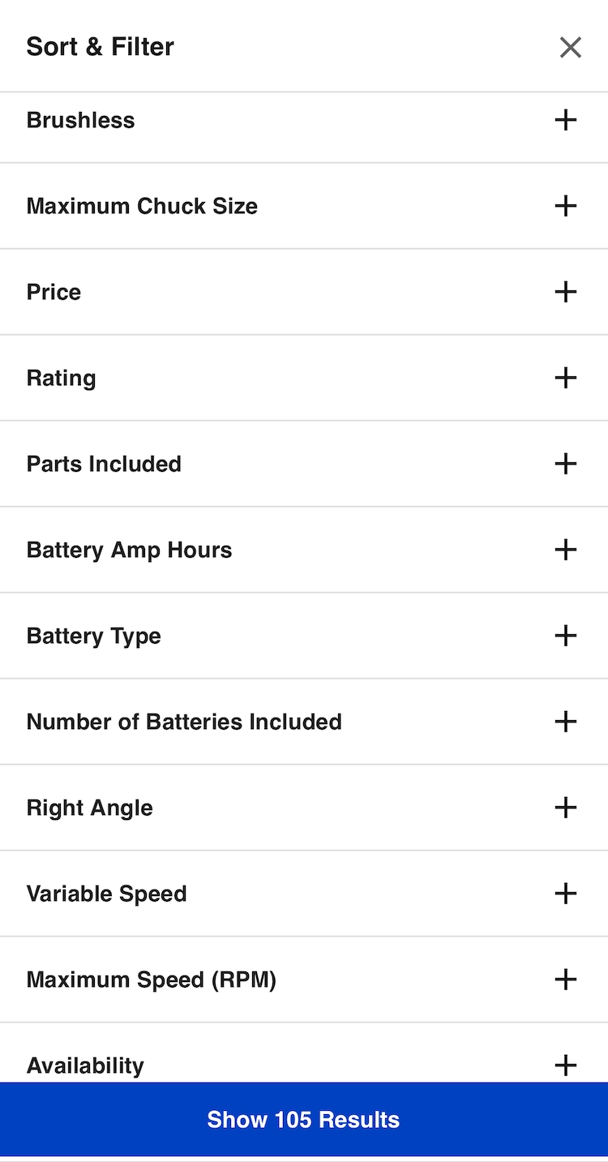
Task: Open the Availability filter section
Action: click(x=565, y=1065)
